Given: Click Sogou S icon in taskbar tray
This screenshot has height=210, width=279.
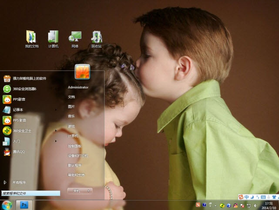Looking at the screenshot, I should (198, 205).
